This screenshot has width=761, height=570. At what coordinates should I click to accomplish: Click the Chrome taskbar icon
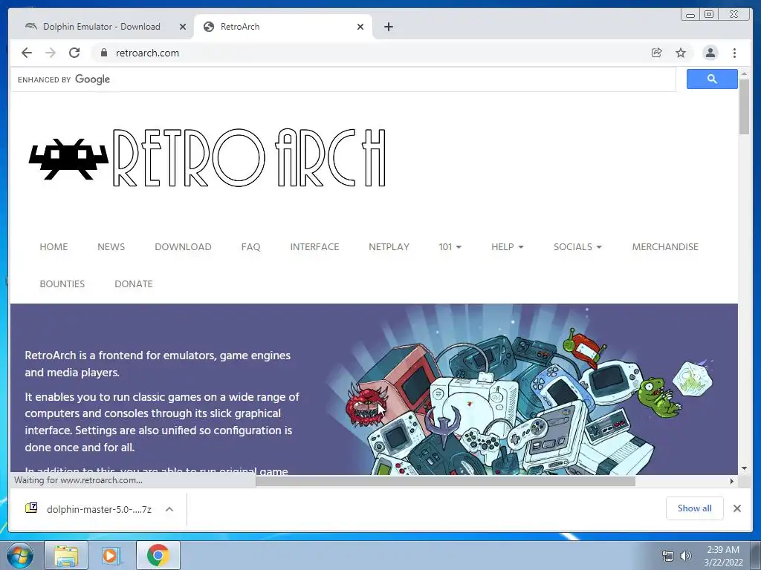pyautogui.click(x=158, y=555)
